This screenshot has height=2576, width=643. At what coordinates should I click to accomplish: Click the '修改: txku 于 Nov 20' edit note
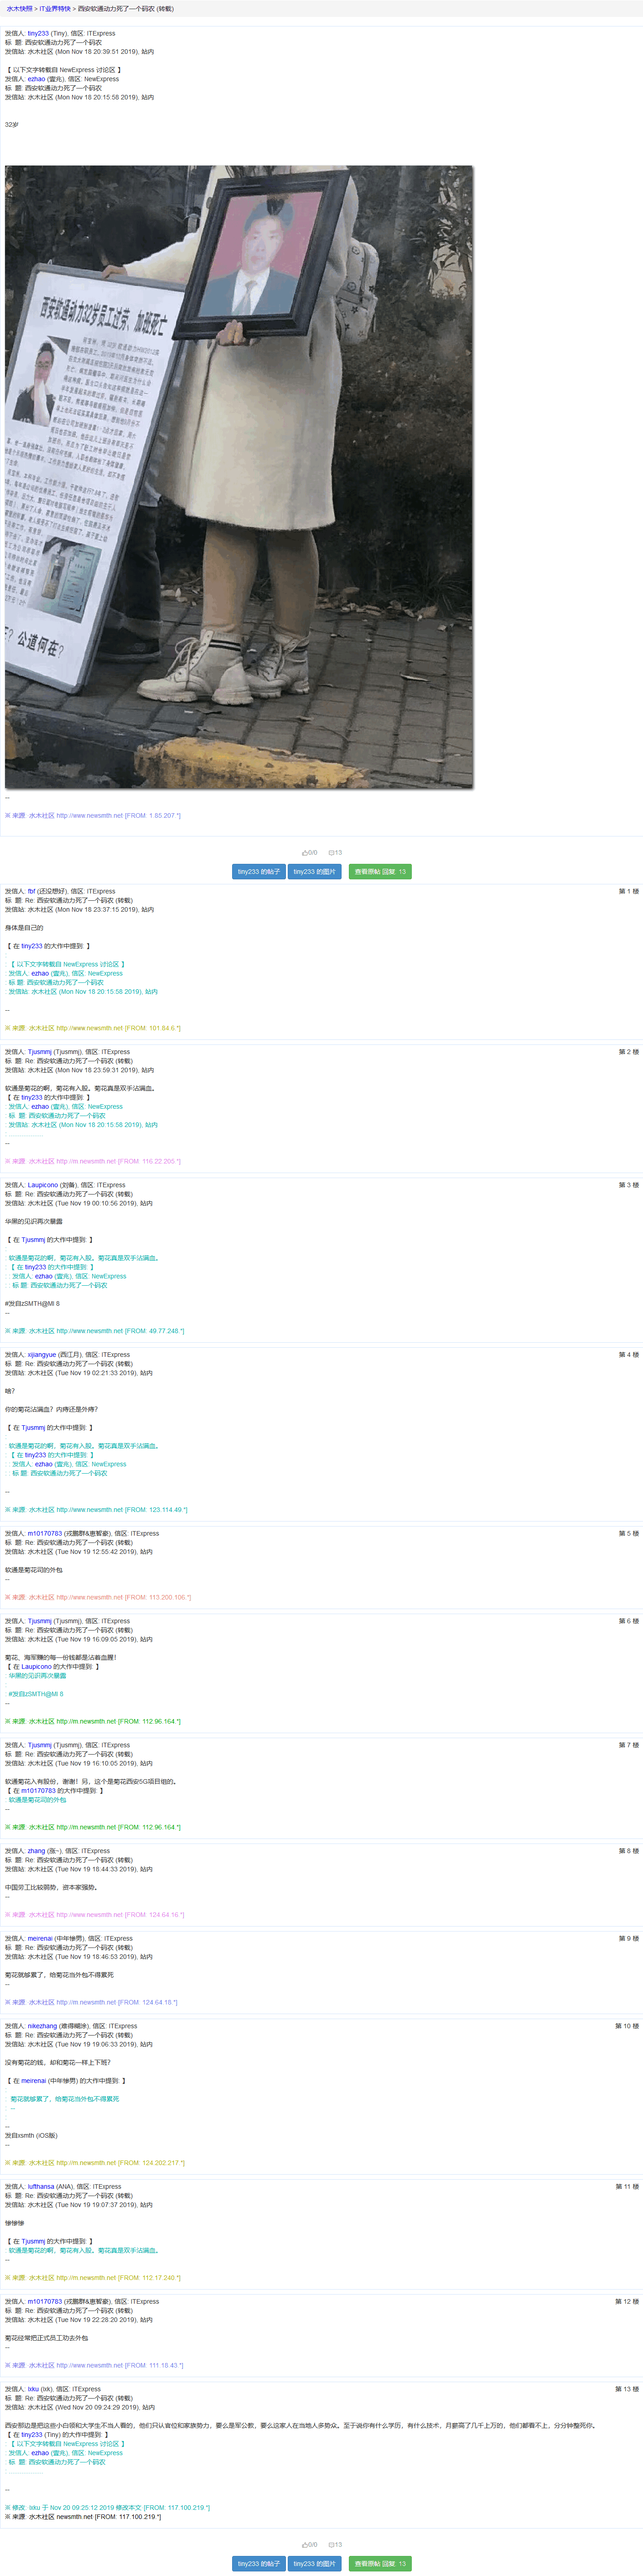click(108, 2508)
